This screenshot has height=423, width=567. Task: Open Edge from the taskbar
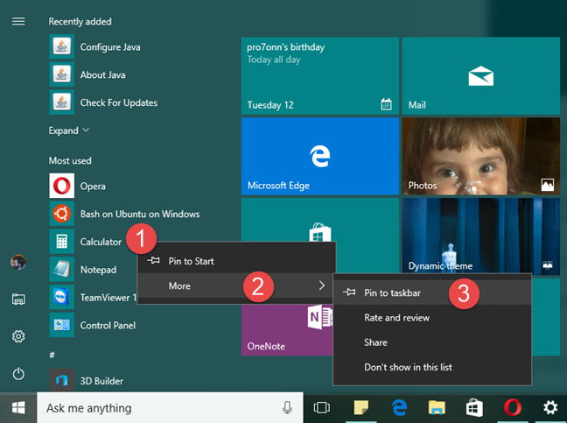pos(399,408)
